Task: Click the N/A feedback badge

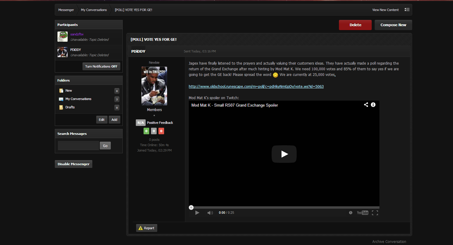Action: (141, 123)
